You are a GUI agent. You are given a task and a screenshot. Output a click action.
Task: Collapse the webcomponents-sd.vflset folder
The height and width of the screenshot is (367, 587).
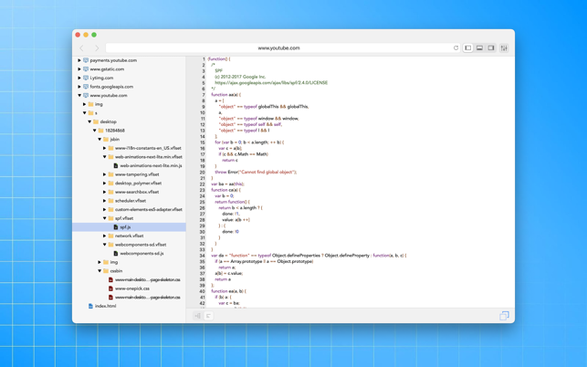104,245
